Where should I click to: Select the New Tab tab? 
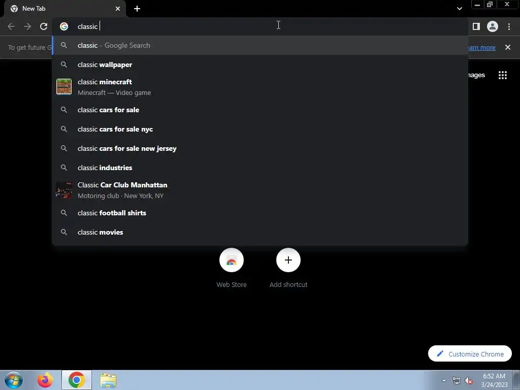tap(65, 9)
